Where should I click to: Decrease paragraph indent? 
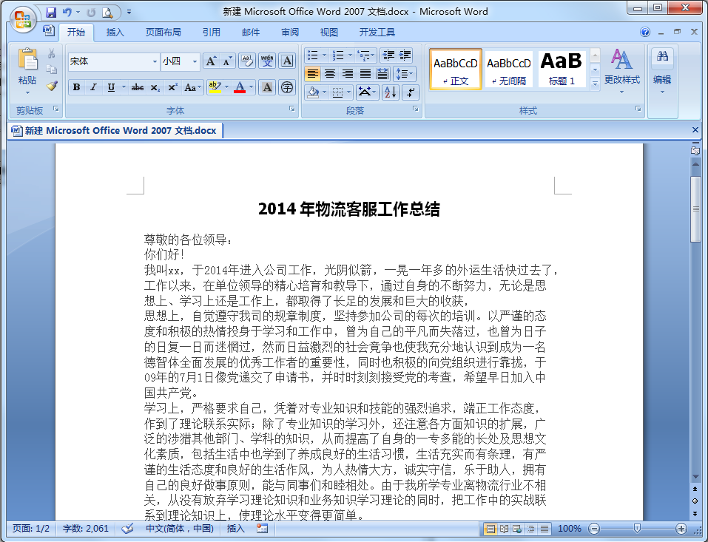pyautogui.click(x=388, y=55)
